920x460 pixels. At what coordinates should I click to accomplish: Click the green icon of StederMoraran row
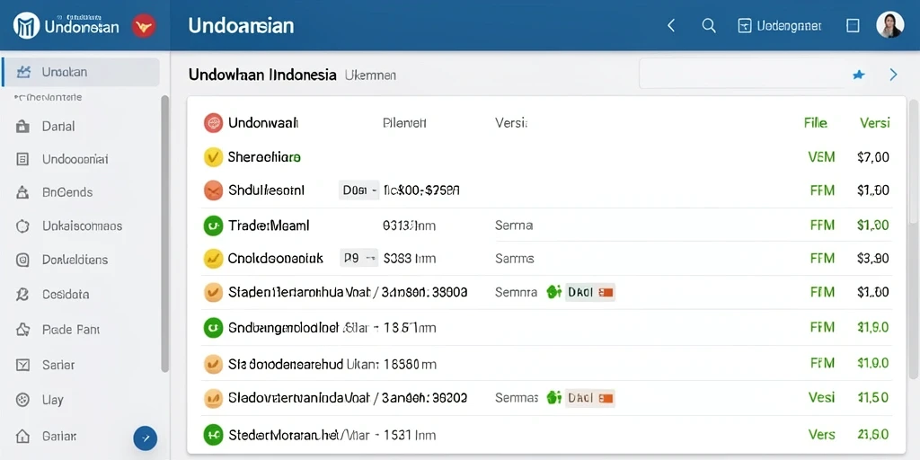213,435
